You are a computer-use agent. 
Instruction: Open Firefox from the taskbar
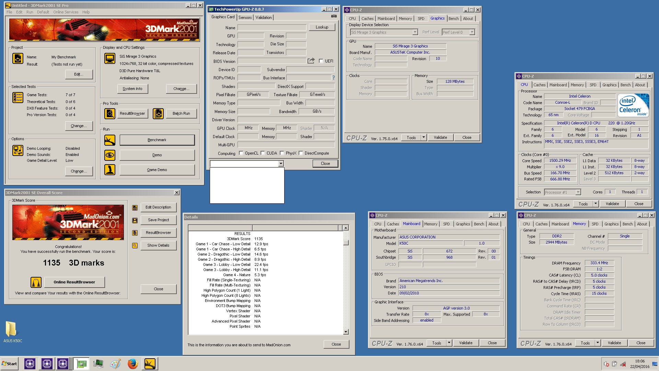[x=133, y=363]
